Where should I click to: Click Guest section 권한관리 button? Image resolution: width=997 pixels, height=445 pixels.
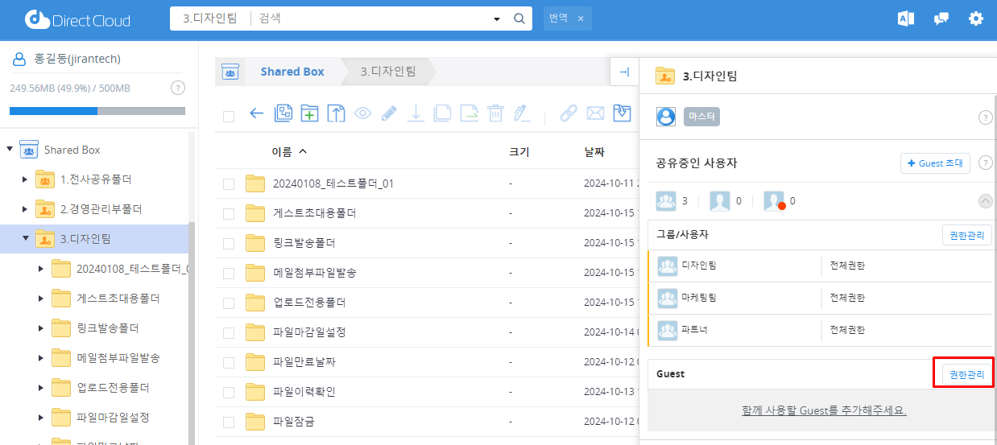966,374
